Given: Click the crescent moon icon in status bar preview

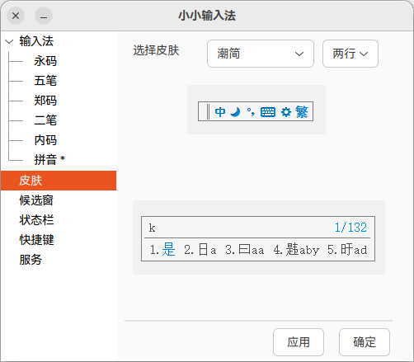Looking at the screenshot, I should (x=235, y=112).
